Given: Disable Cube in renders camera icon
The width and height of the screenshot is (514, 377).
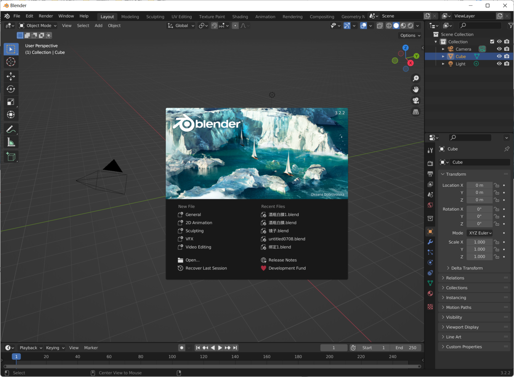Looking at the screenshot, I should [x=507, y=56].
